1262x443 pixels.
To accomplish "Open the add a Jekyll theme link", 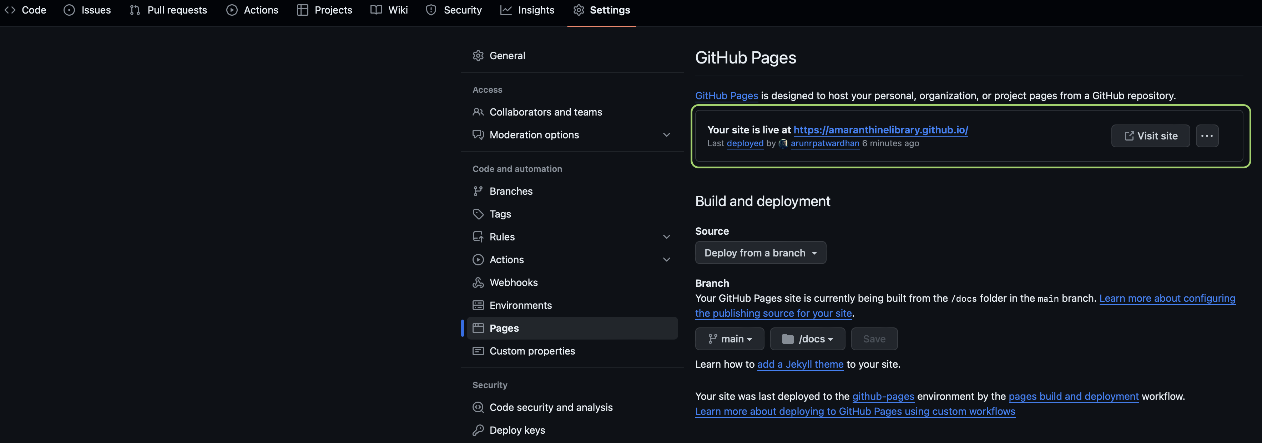I will [x=800, y=364].
